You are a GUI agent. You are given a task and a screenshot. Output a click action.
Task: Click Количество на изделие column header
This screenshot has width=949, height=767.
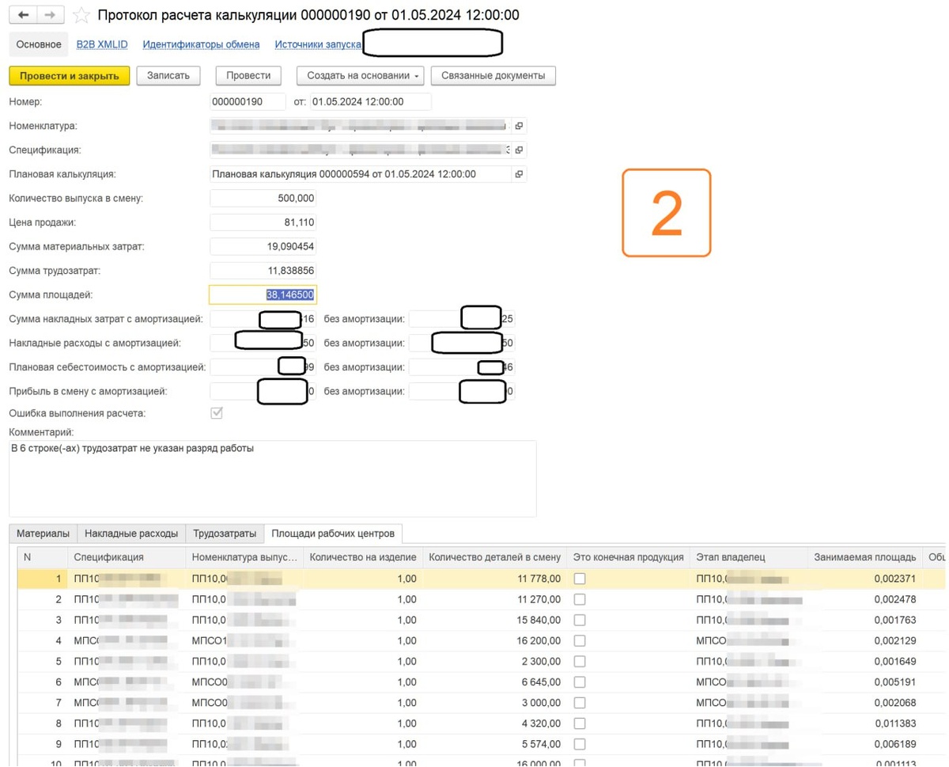coord(363,557)
